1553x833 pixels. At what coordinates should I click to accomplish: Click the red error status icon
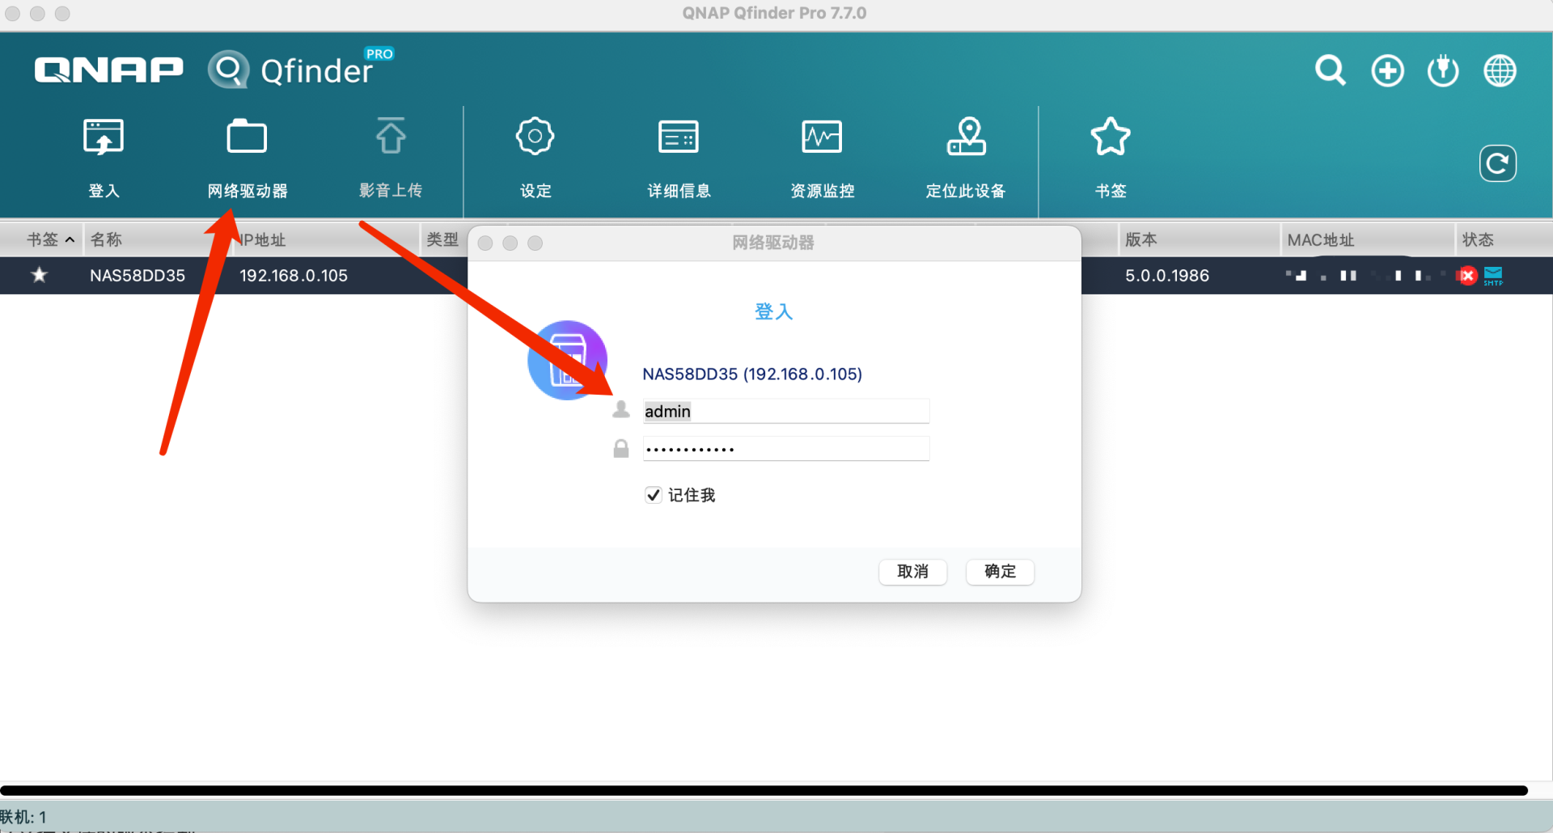tap(1467, 276)
